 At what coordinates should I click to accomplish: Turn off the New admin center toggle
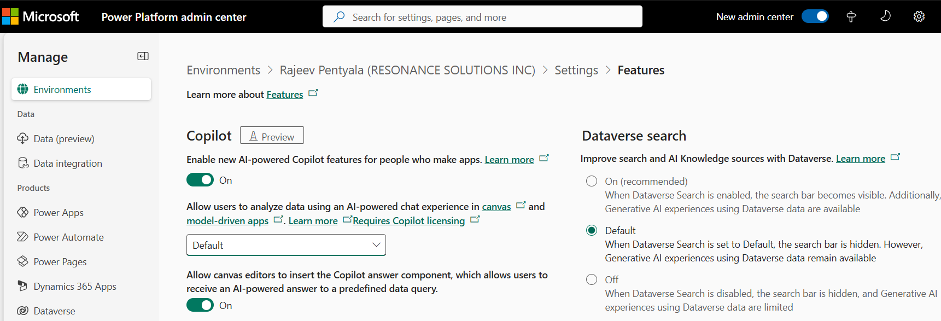(x=815, y=16)
